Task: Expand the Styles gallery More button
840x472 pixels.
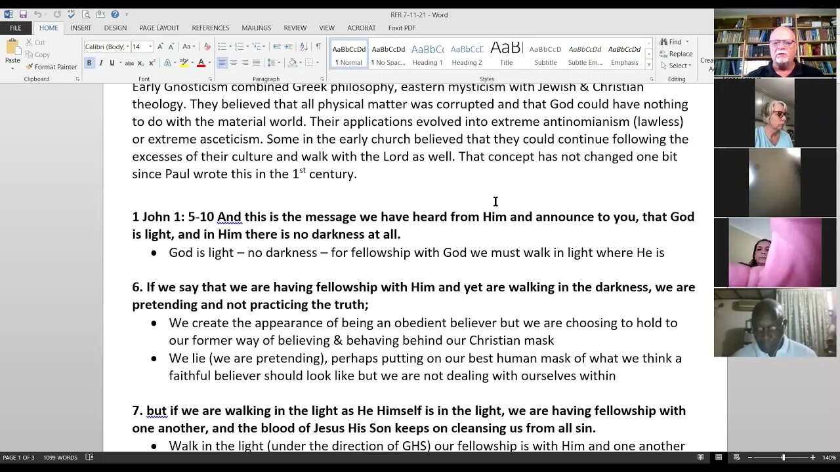Action: (x=649, y=64)
